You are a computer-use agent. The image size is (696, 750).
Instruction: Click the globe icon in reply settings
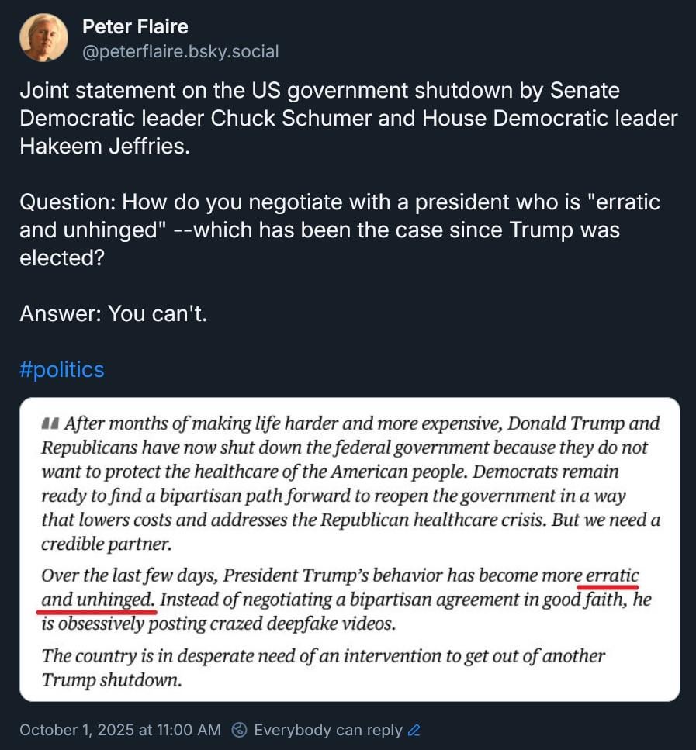241,730
